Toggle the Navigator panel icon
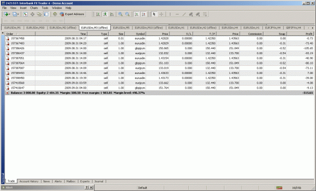 (39, 14)
